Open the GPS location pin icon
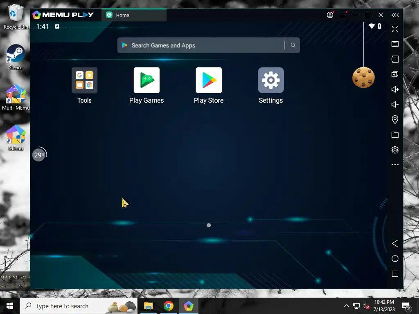419x314 pixels. [x=395, y=119]
